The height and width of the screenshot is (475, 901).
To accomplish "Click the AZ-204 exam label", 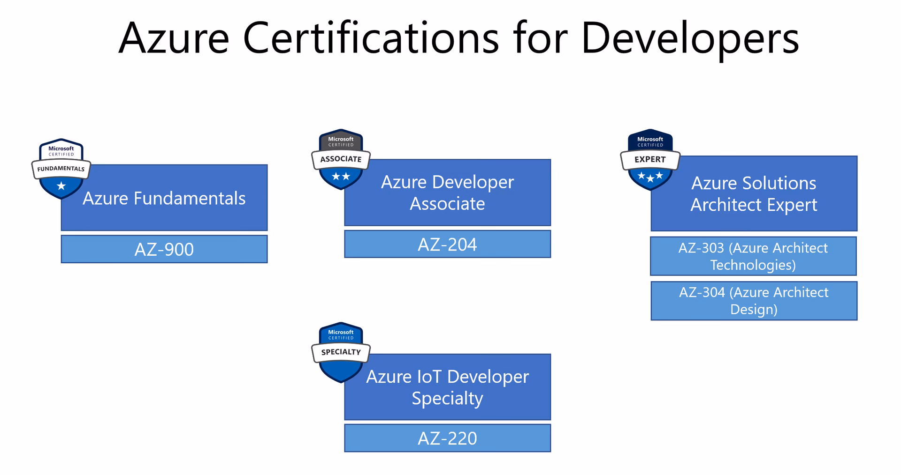I will tap(447, 244).
